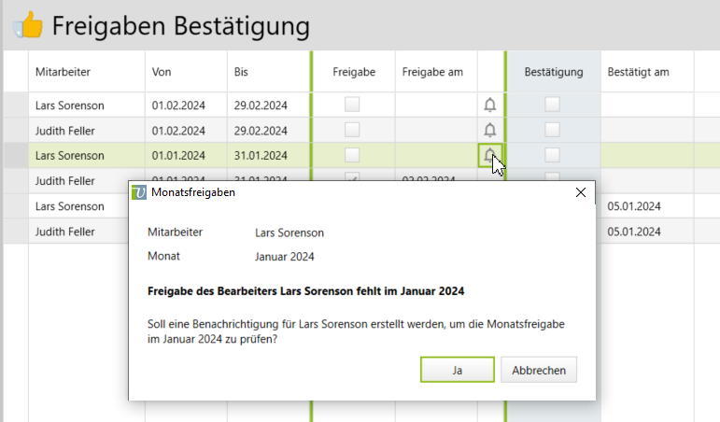Check Bestätigung box for Judith Feller February
Viewport: 720px width, 422px height.
pyautogui.click(x=553, y=130)
